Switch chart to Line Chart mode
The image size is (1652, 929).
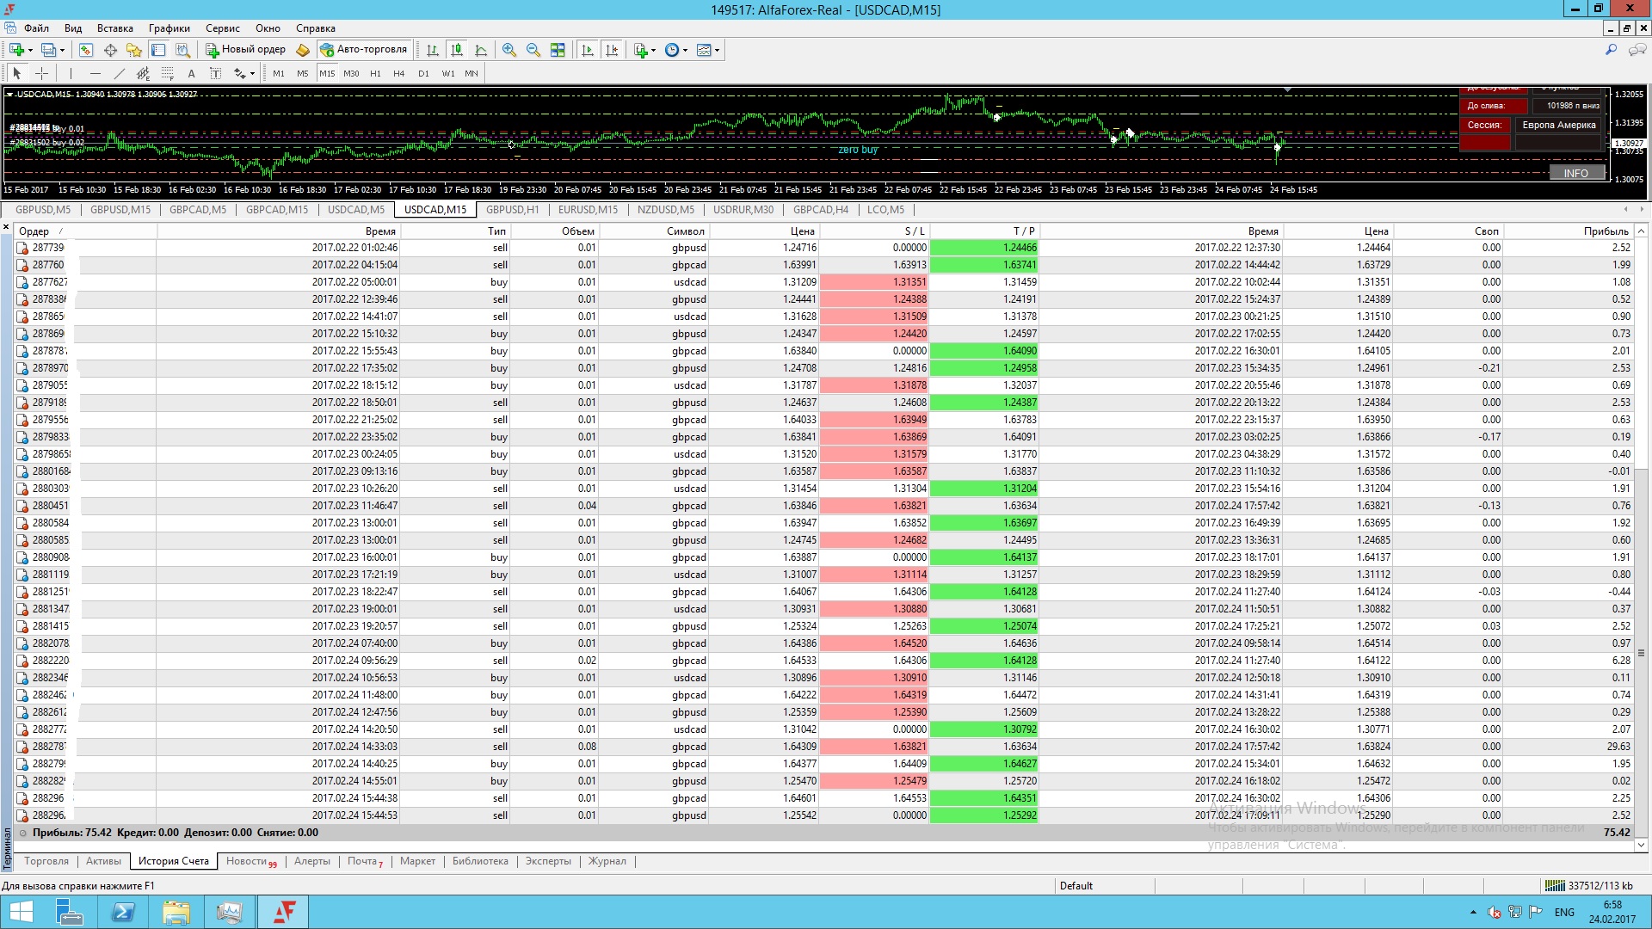click(481, 50)
